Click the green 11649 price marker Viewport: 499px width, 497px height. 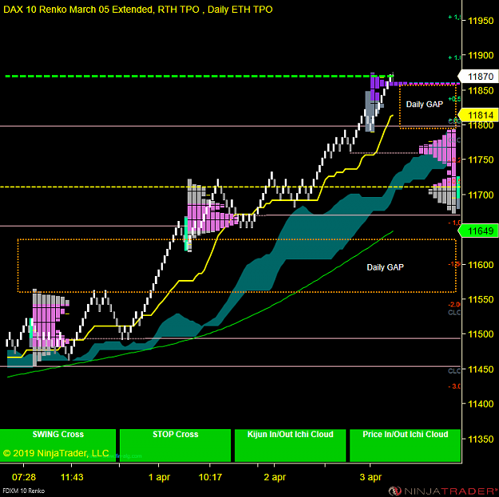tap(478, 231)
